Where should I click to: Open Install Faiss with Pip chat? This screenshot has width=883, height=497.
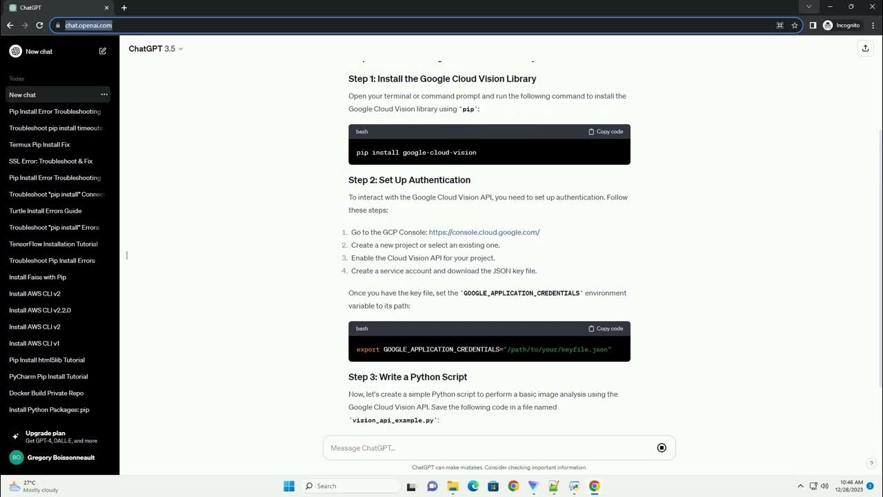(58, 277)
